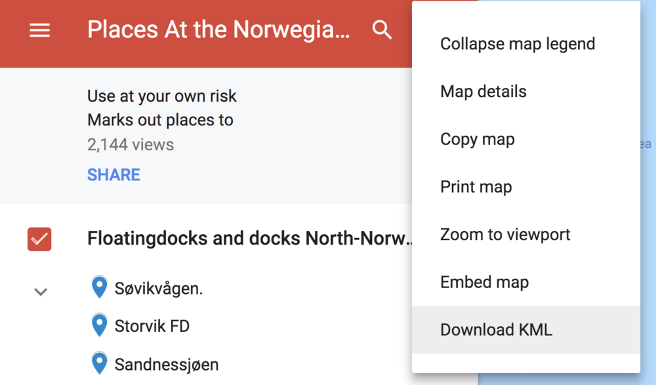Open the Sandnessjøen place entry
This screenshot has height=385, width=656.
[167, 365]
